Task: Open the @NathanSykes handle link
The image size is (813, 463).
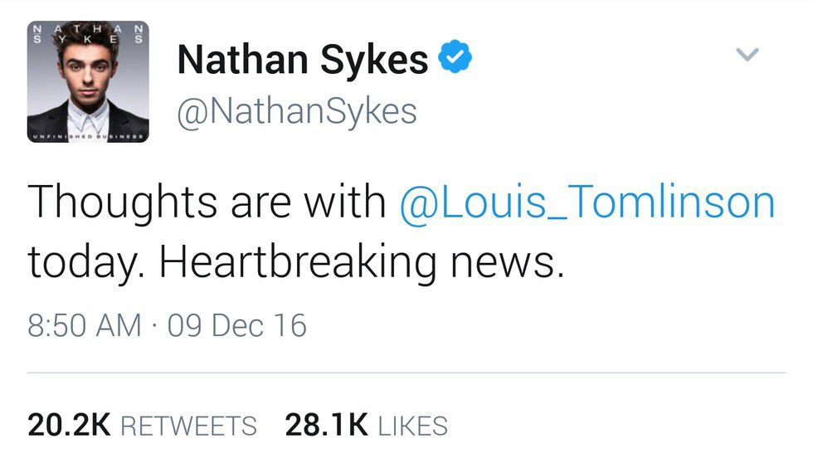Action: (297, 110)
